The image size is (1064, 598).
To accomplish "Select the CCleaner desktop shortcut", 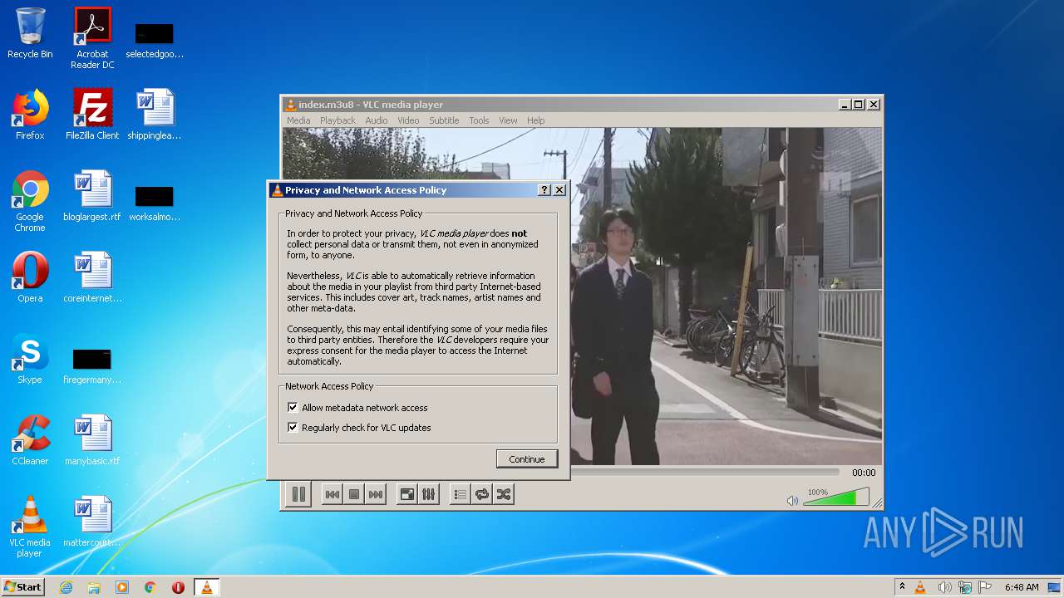I will [x=30, y=440].
